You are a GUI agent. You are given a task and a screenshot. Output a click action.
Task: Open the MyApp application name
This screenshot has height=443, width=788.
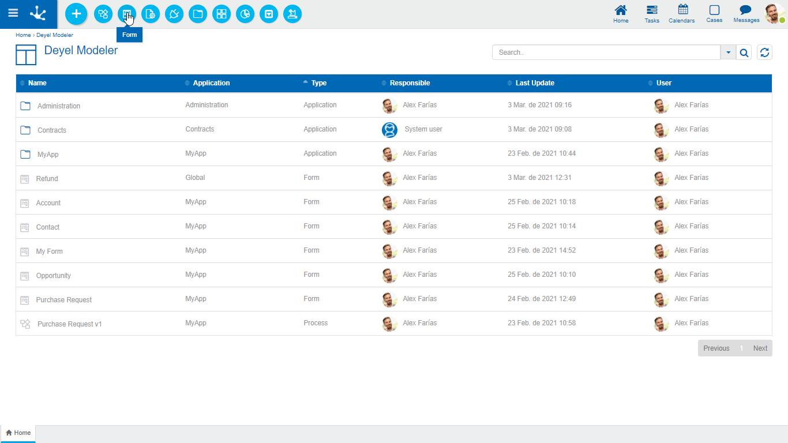coord(48,155)
